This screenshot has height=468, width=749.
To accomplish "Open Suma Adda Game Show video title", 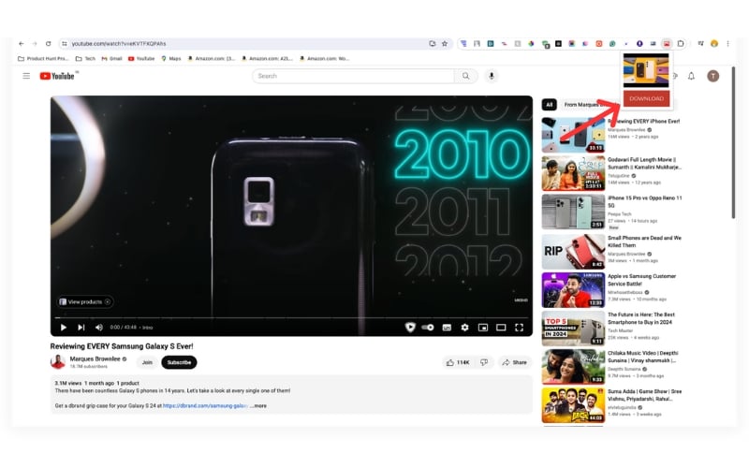I will [644, 395].
